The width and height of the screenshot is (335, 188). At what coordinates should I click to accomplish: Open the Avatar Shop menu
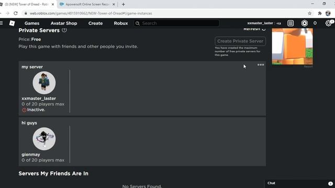[64, 23]
